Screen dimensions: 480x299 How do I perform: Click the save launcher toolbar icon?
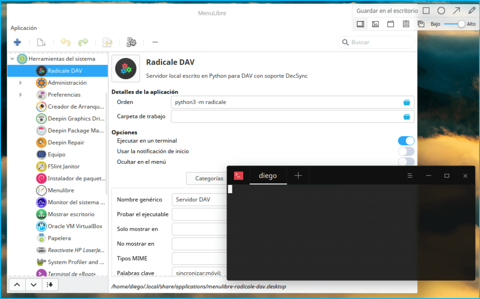click(41, 43)
